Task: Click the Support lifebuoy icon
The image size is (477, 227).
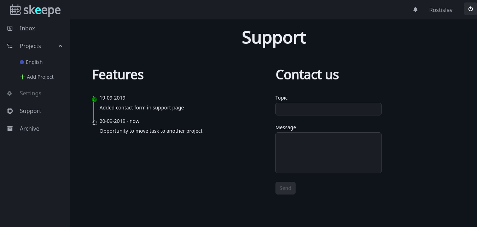Action: pyautogui.click(x=10, y=111)
